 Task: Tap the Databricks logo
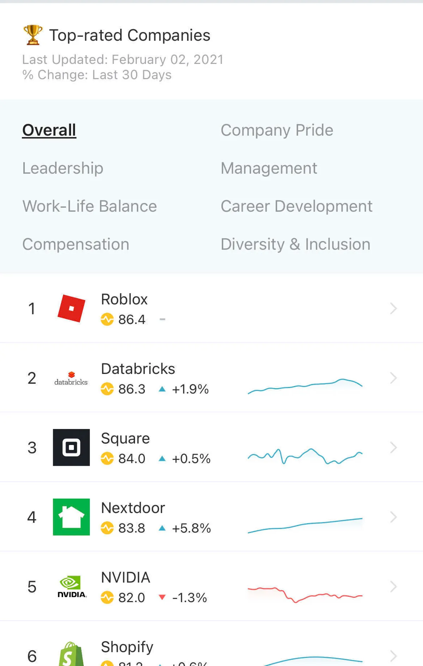[x=71, y=378]
